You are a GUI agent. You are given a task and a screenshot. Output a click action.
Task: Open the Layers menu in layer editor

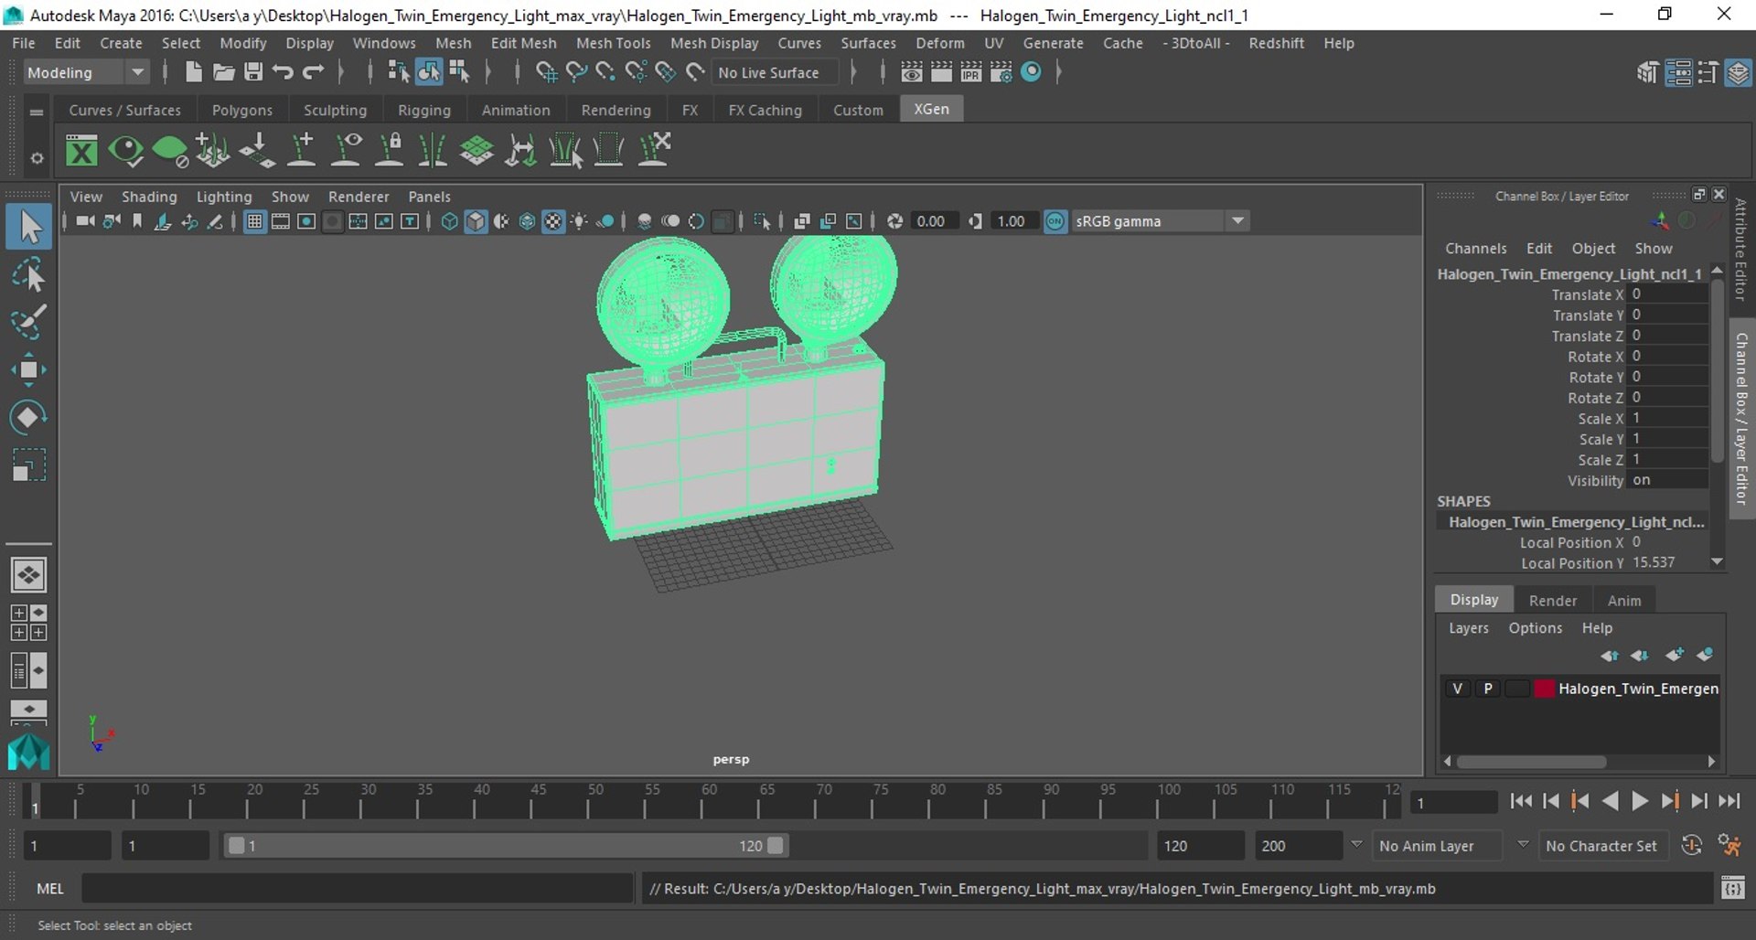click(1468, 628)
